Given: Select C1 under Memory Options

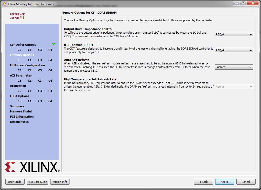Looking at the screenshot, I should point(30,60).
